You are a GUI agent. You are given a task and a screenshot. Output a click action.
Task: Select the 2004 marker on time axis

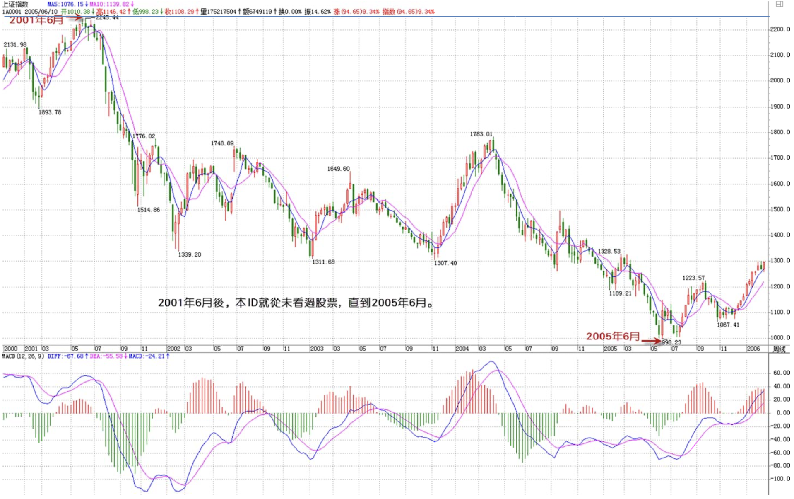coord(462,349)
